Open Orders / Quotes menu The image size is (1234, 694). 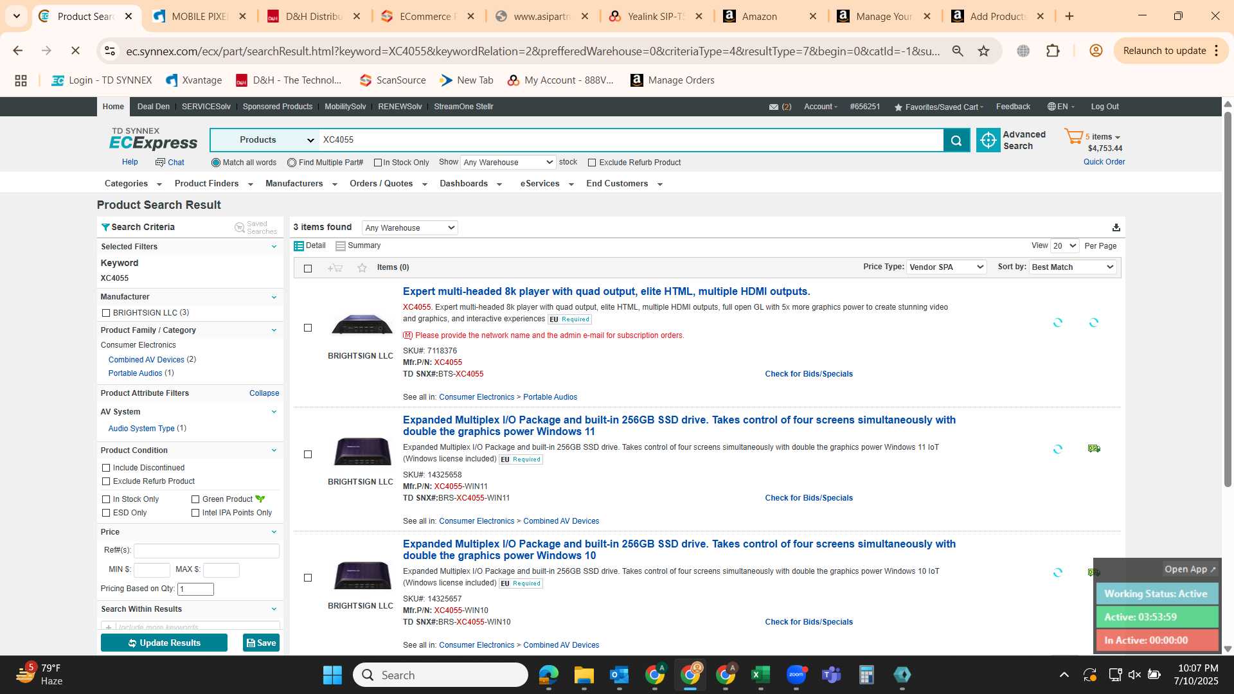tap(388, 184)
